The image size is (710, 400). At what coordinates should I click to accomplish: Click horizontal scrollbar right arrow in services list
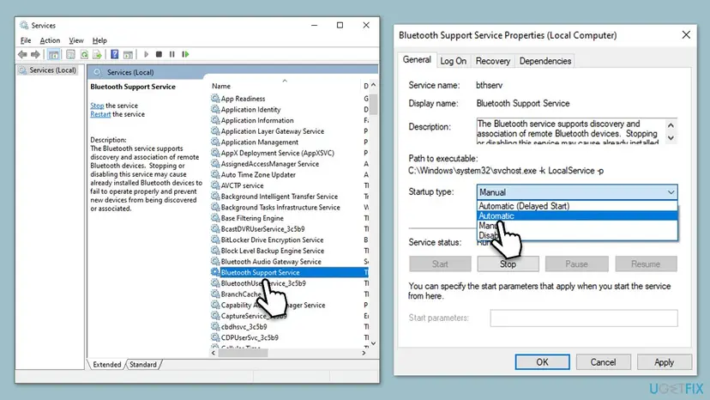pos(364,353)
